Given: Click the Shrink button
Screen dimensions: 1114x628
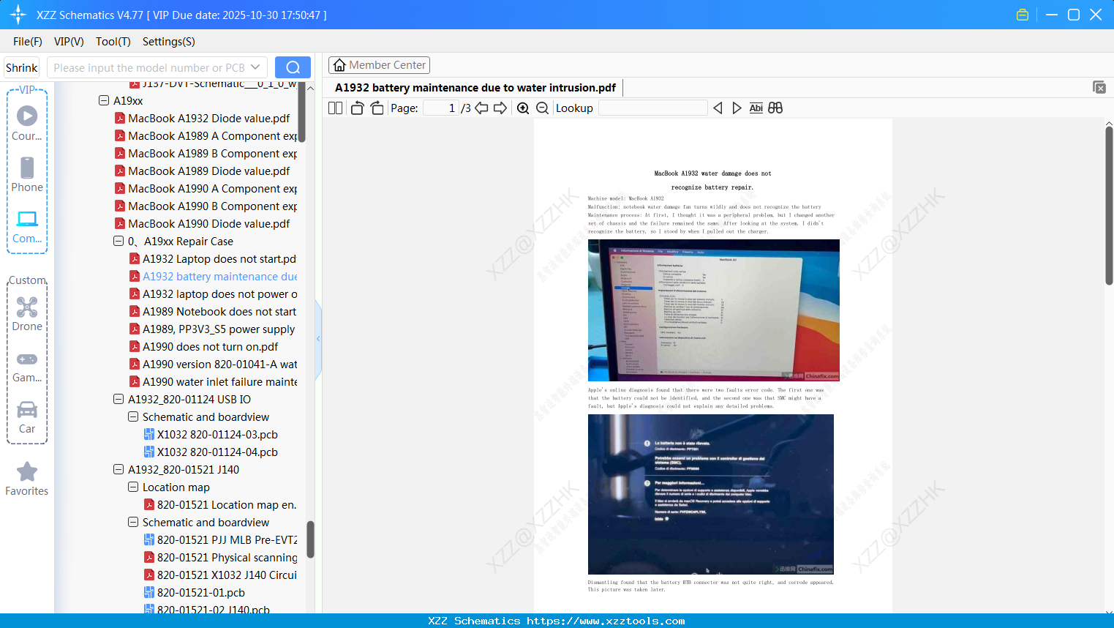Looking at the screenshot, I should [22, 67].
